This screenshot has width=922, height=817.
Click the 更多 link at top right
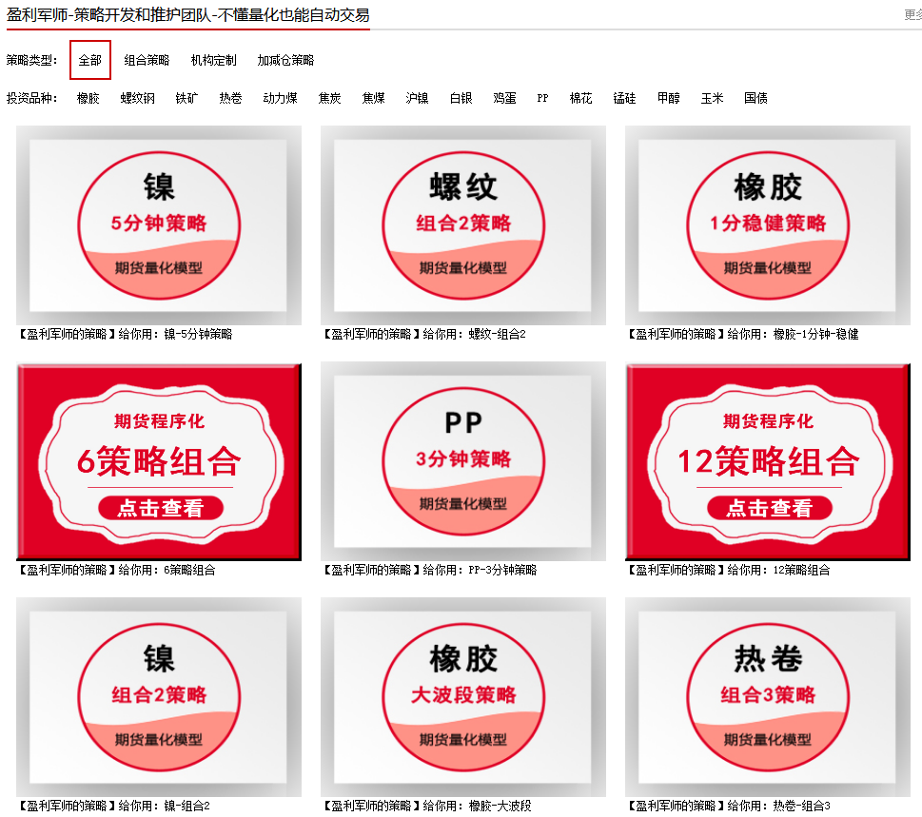912,13
